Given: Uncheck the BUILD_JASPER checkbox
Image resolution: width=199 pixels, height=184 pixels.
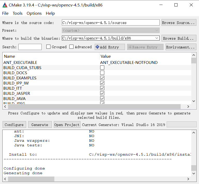Looking at the screenshot, I should 102,93.
